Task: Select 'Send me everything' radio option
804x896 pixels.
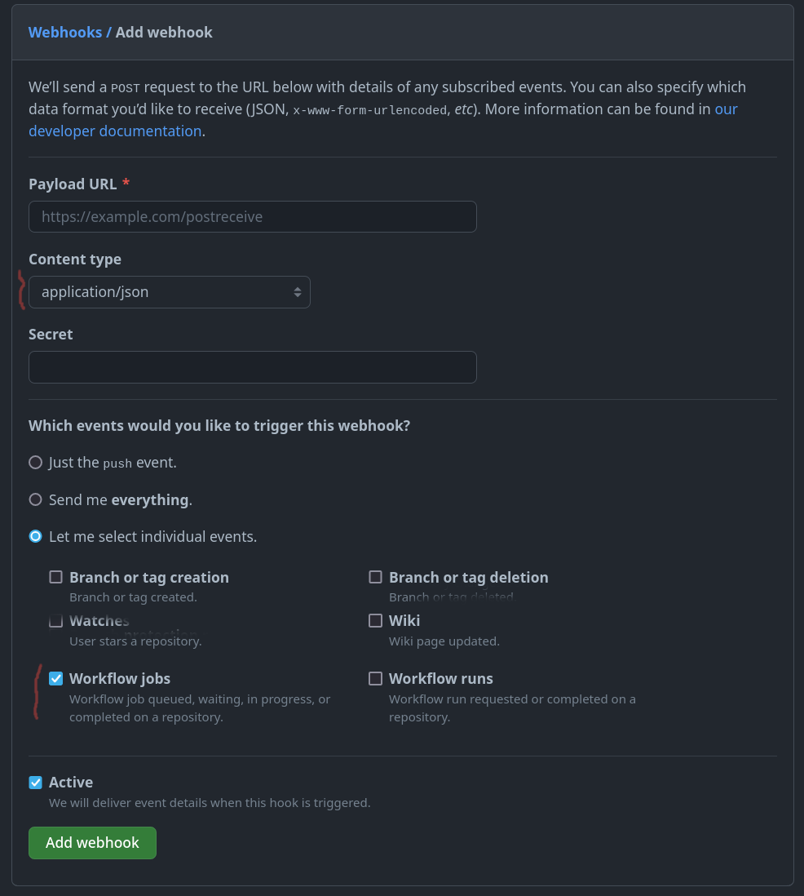Action: pos(35,499)
